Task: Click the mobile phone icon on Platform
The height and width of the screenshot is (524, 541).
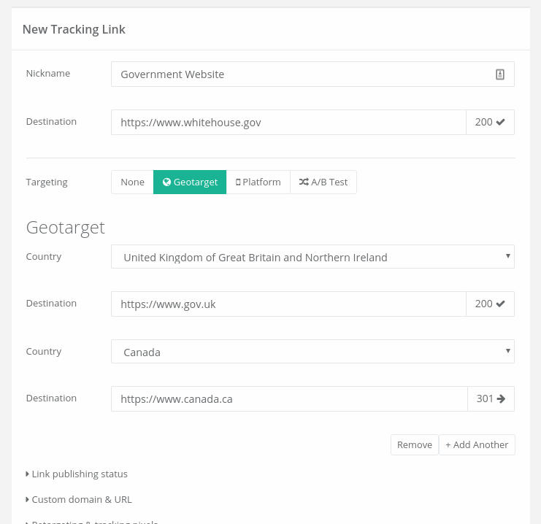Action: (238, 182)
